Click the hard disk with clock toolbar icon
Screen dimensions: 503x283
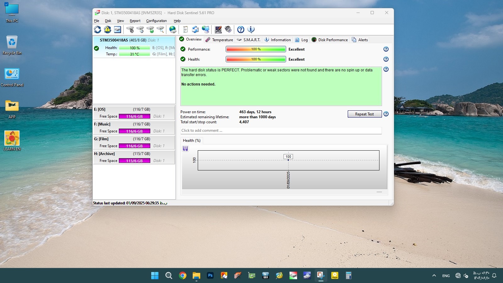click(140, 30)
